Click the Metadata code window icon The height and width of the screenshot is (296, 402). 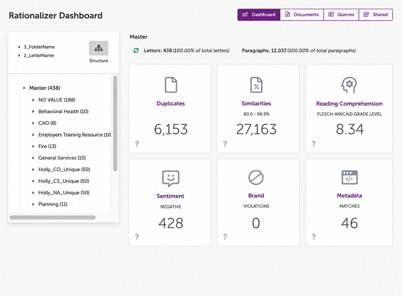(349, 177)
